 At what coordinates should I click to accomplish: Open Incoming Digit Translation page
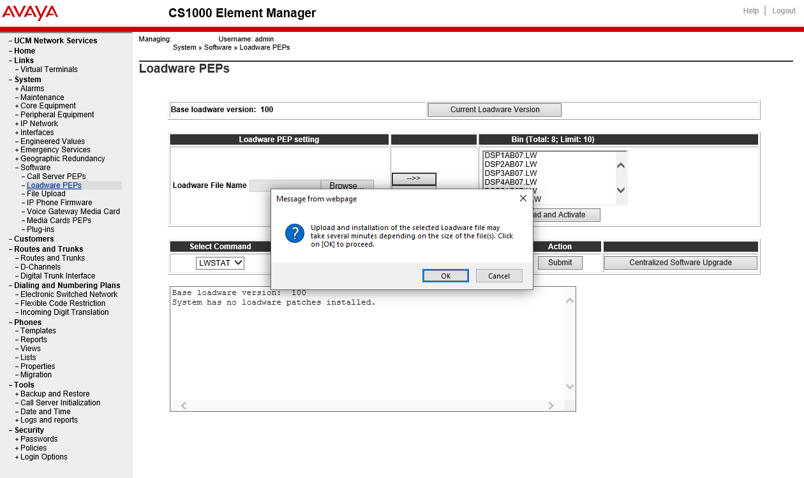64,312
